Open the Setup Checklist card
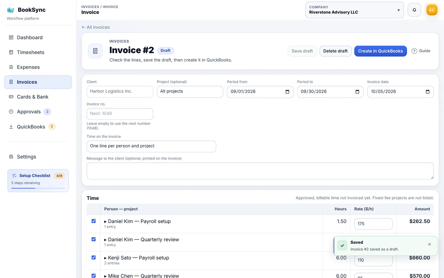The image size is (444, 278). coord(38,181)
